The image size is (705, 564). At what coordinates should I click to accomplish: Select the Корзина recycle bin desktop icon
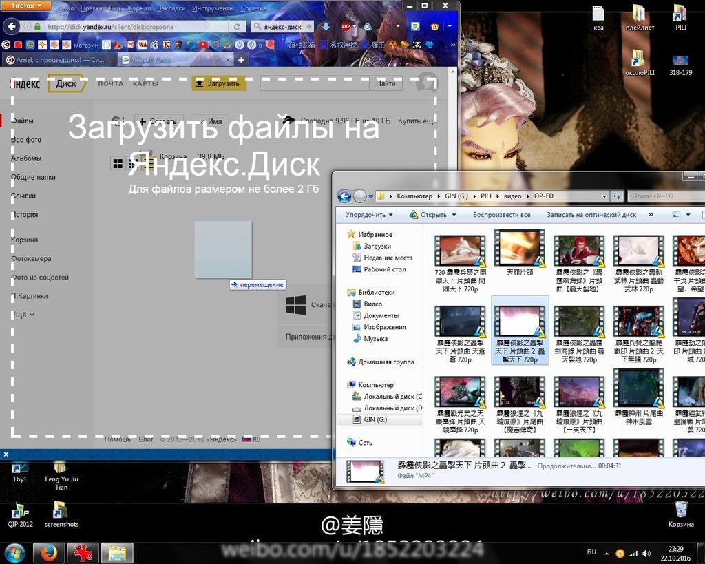(681, 515)
